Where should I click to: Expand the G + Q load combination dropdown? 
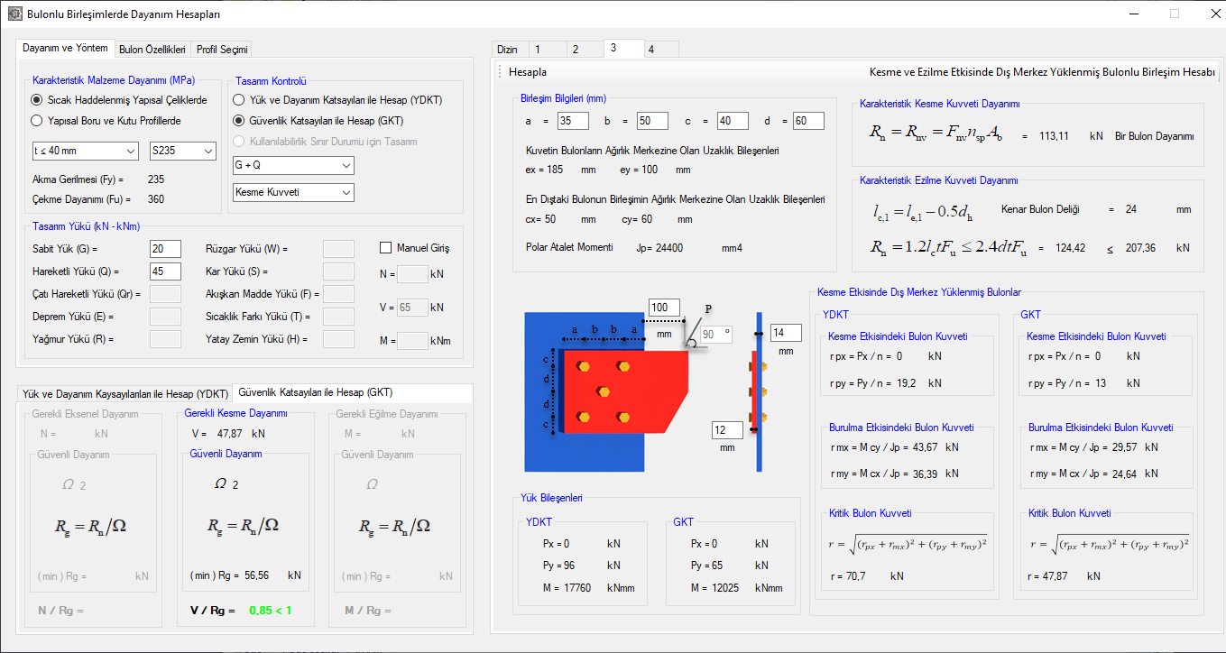point(293,165)
